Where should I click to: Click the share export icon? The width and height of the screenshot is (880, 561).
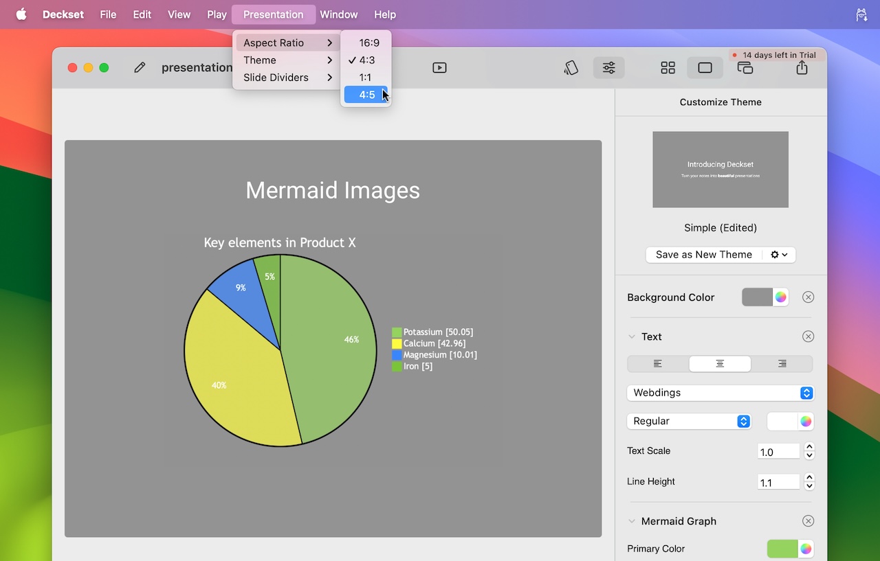(x=802, y=67)
